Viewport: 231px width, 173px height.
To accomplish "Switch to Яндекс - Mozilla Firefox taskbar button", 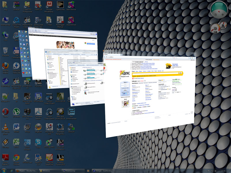I will pos(27,171).
